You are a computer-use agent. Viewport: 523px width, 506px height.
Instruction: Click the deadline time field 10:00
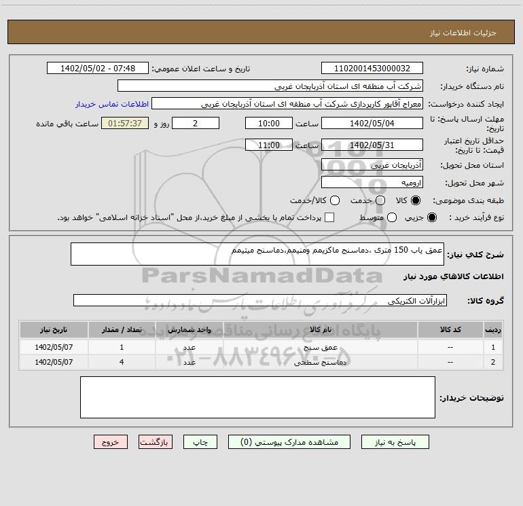click(x=269, y=123)
